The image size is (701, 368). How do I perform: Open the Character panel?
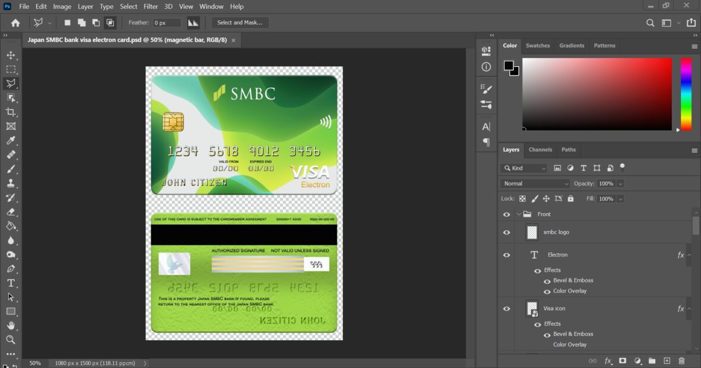tap(486, 126)
